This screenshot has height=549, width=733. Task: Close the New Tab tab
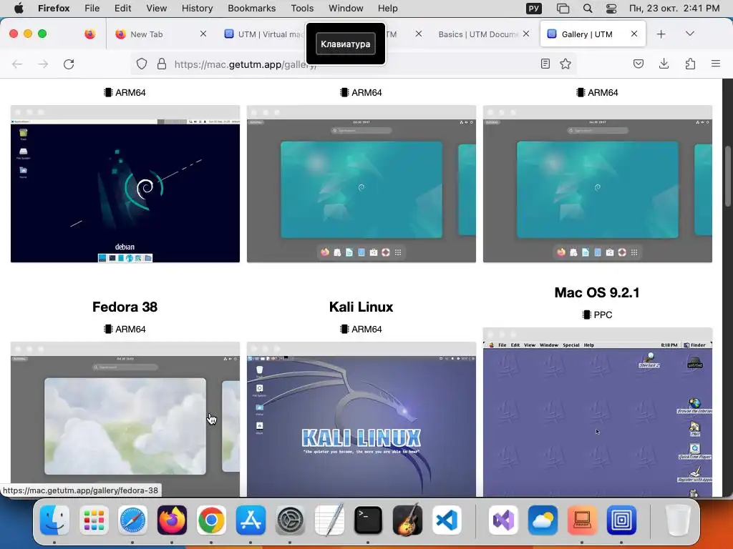[x=203, y=34]
